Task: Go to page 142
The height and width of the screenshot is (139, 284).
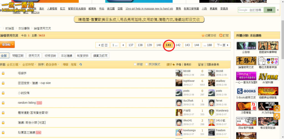Action: coord(178,45)
